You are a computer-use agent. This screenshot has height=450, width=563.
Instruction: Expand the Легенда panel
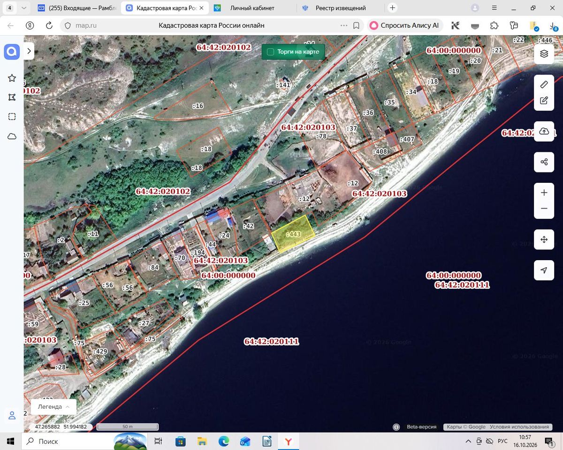click(53, 407)
